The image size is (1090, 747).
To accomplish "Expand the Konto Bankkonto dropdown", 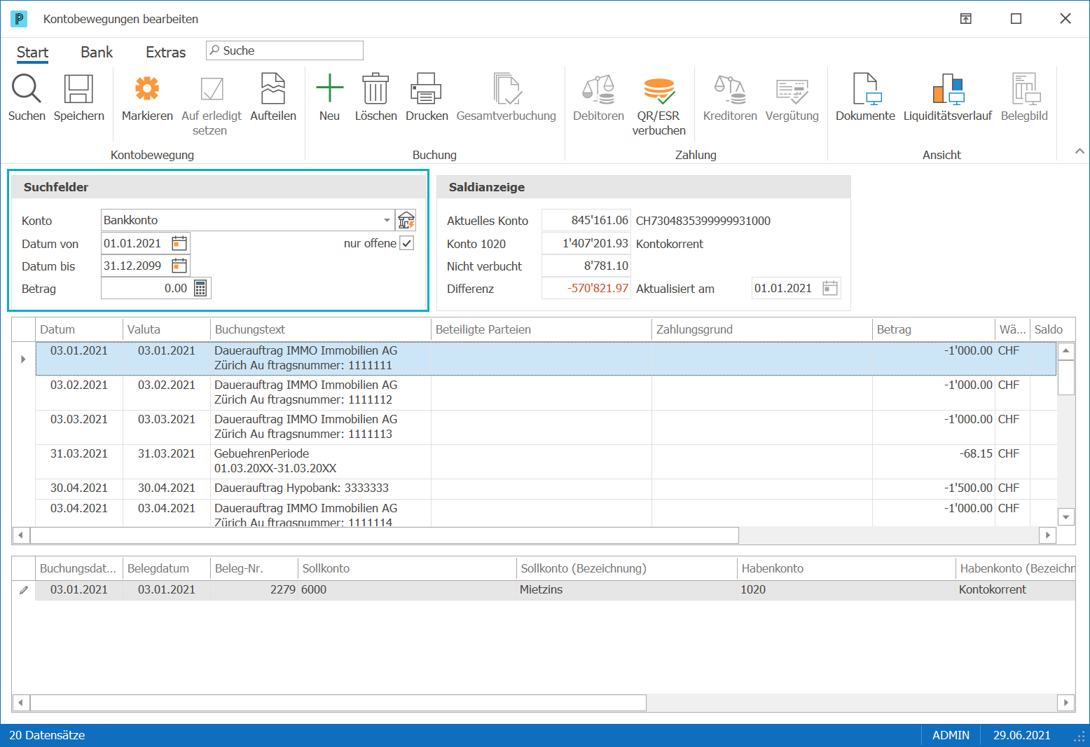I will pos(387,220).
